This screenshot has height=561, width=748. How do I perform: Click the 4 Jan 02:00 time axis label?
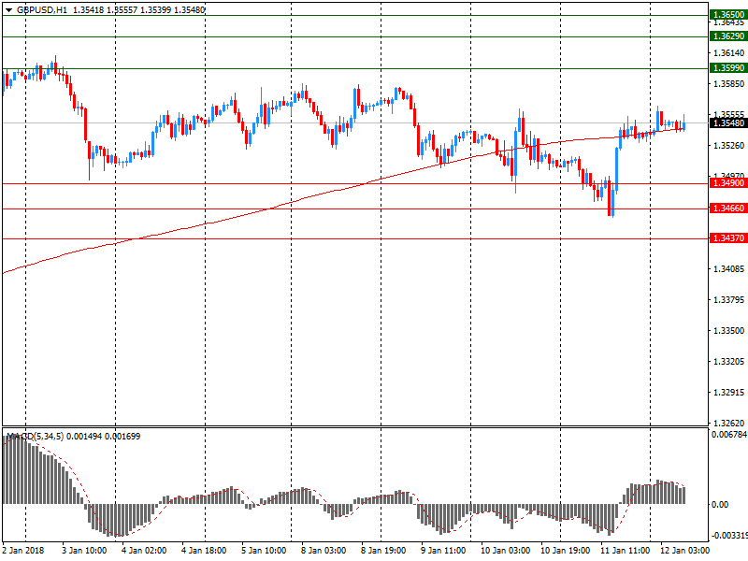click(x=144, y=550)
